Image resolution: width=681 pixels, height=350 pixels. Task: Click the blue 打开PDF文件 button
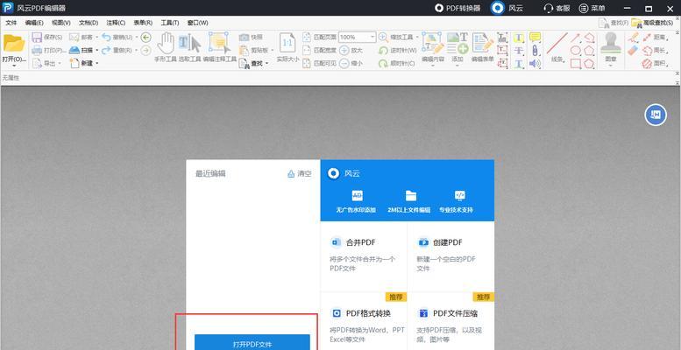point(252,342)
